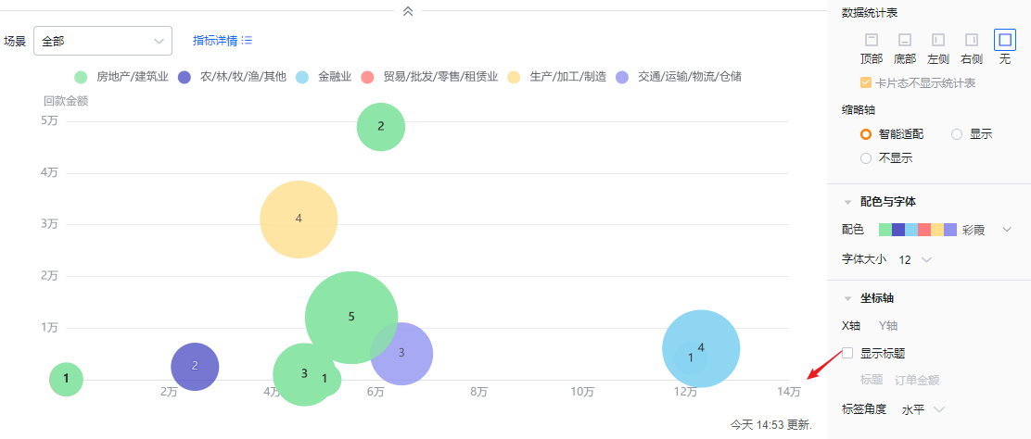Open the 指标详情 link
The image size is (1031, 439).
coord(215,41)
